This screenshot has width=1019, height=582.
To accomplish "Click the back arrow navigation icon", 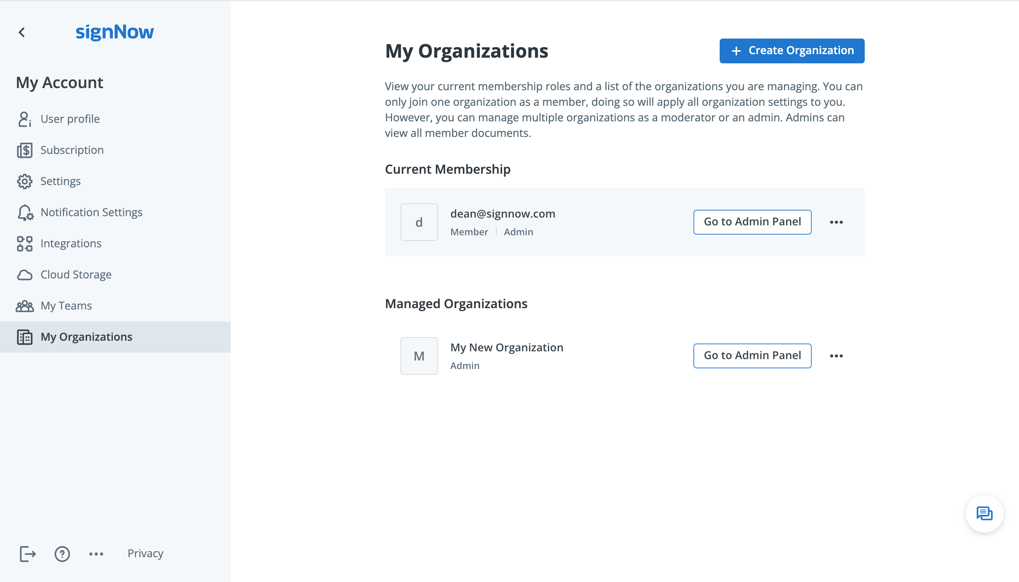I will [22, 31].
